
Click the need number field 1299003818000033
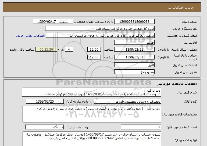[x=134, y=22]
